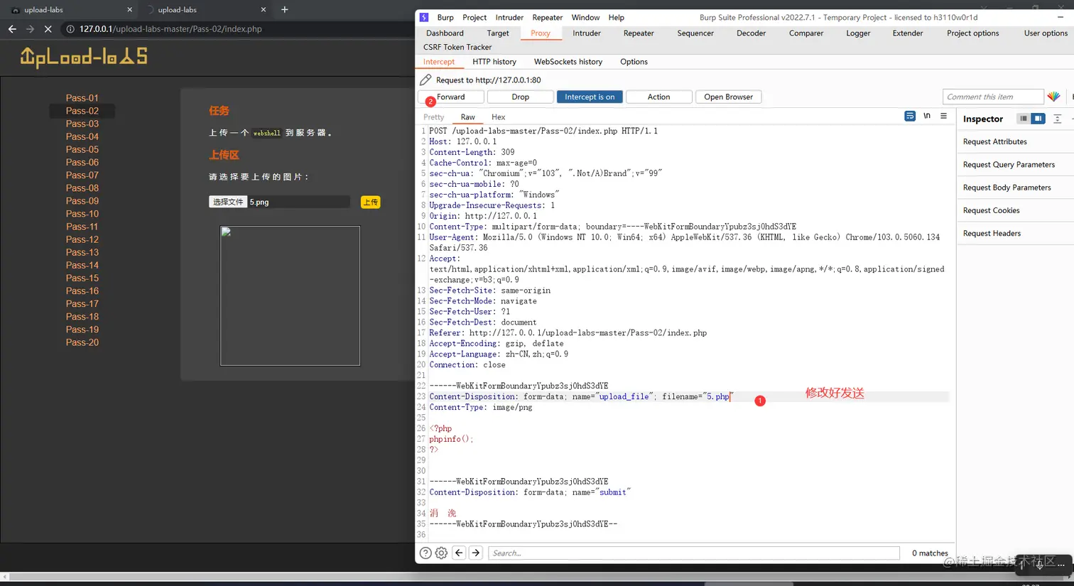
Task: Click the Open Browser button
Action: pos(728,97)
